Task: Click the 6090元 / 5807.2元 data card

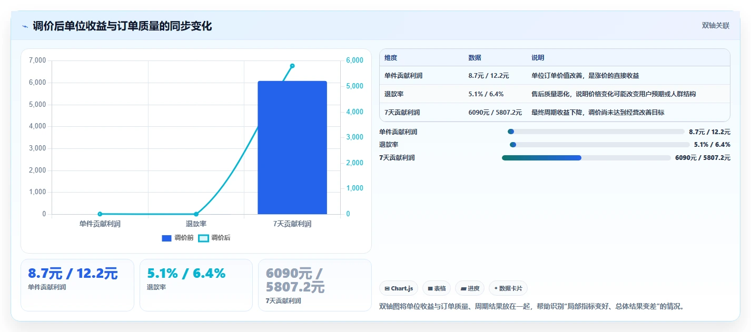Action: [315, 285]
